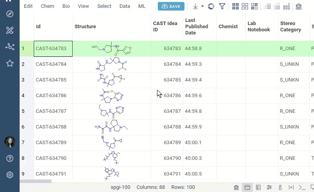Open the Browse compass icon in sidebar
This screenshot has height=192, width=314.
tap(10, 14)
